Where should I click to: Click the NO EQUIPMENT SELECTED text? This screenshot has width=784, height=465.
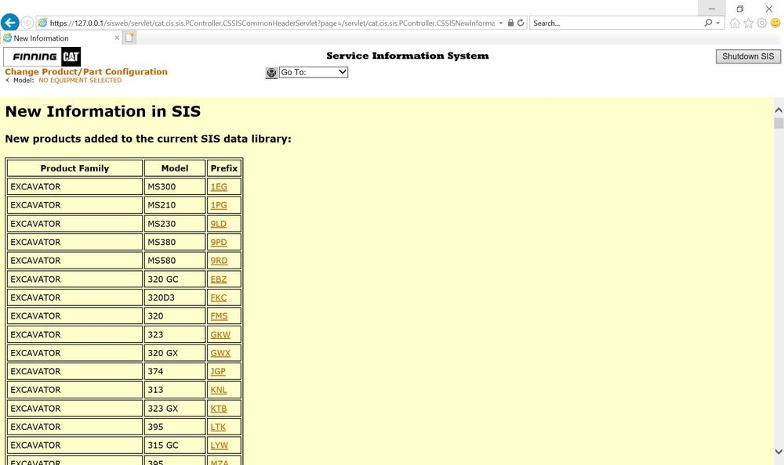pos(80,81)
